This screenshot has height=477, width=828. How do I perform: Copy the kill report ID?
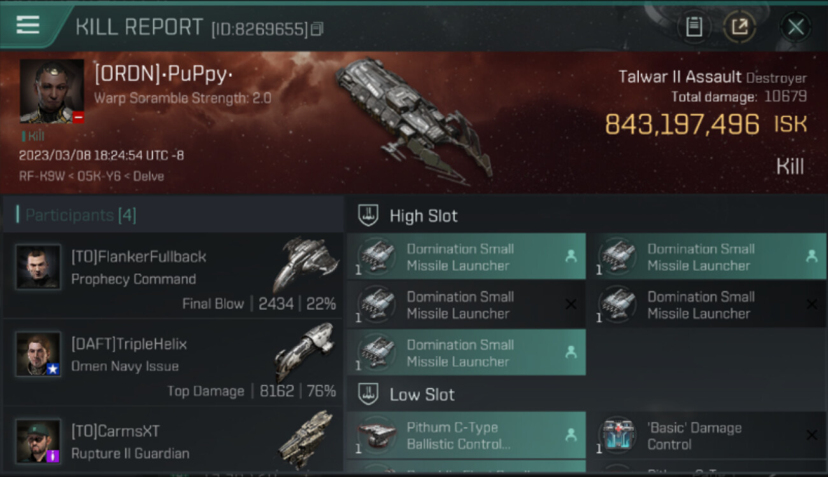tap(317, 29)
